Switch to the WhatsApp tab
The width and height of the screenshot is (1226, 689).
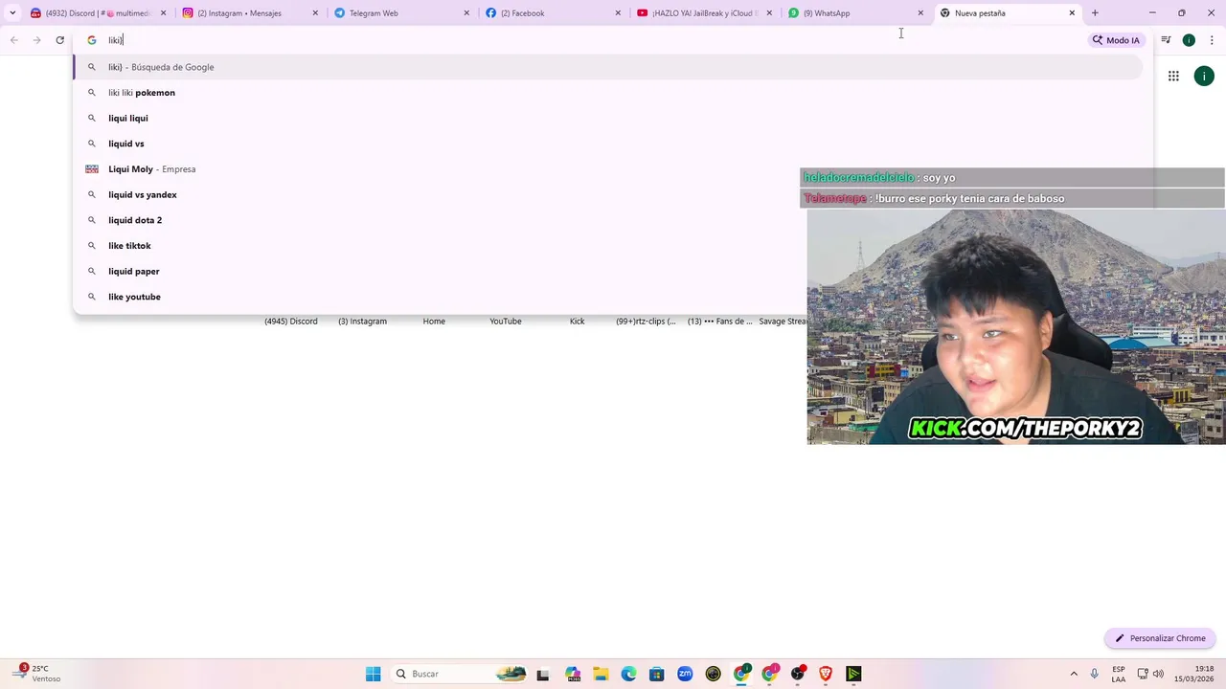(855, 13)
